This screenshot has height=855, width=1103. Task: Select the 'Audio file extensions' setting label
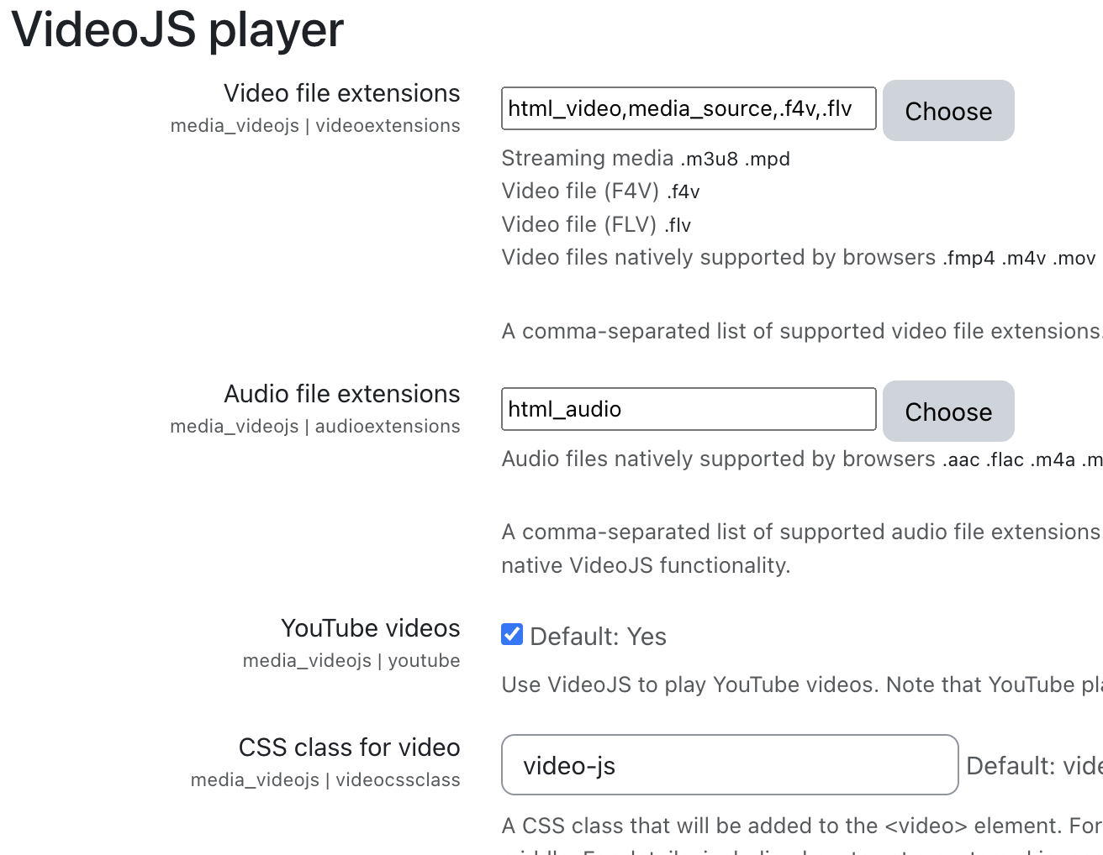pyautogui.click(x=342, y=394)
